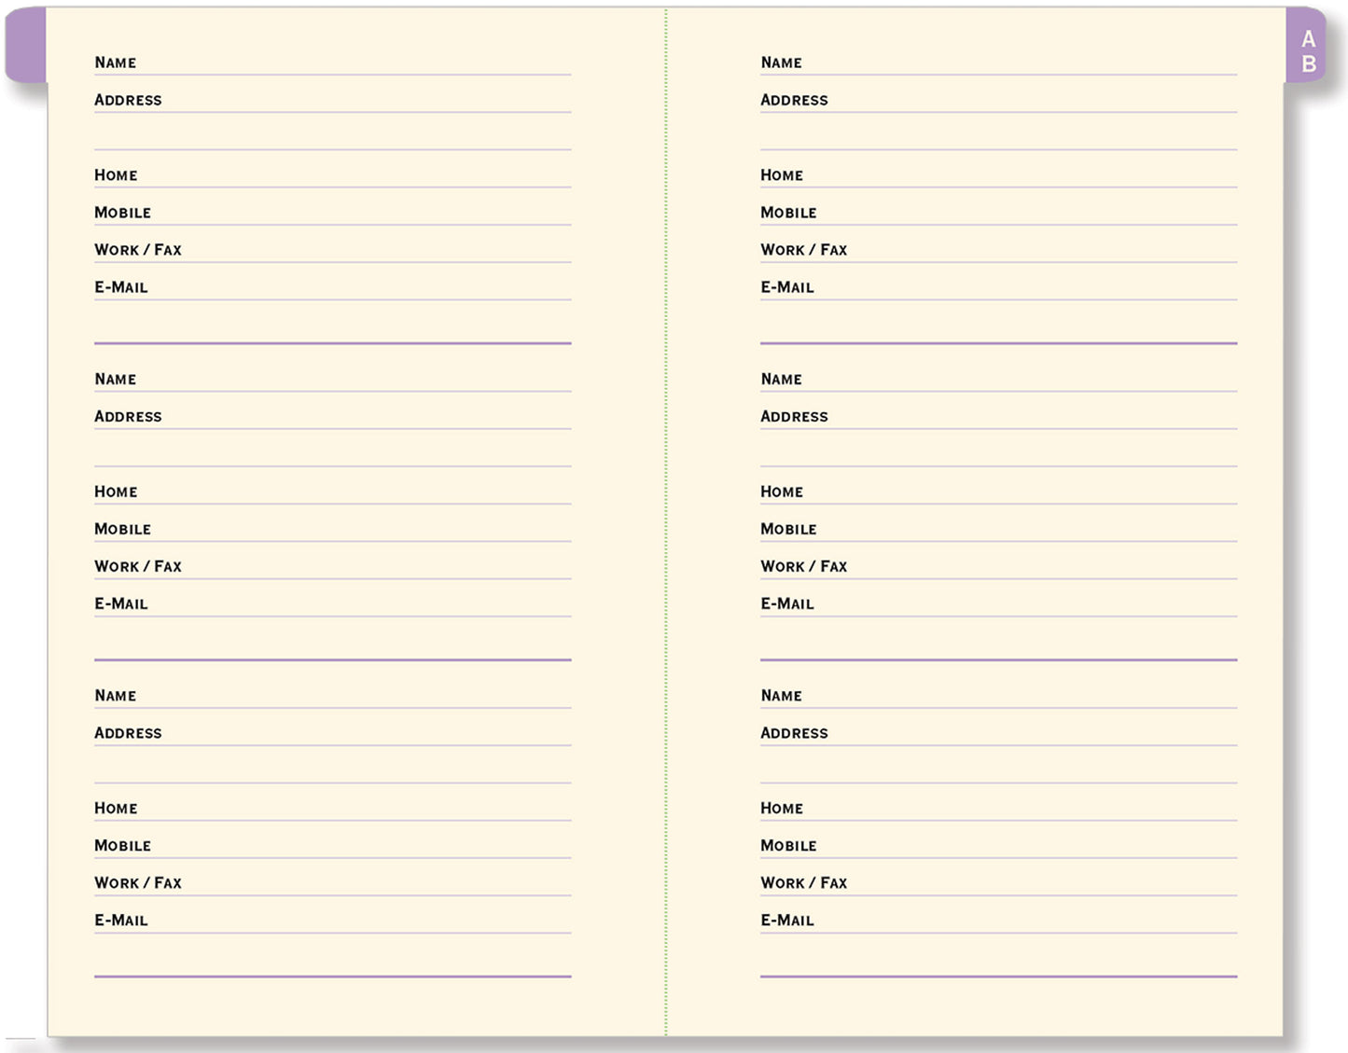Screen dimensions: 1348x1053
Task: Click the E-Mail line in the bottom right entry
Action: tap(998, 925)
